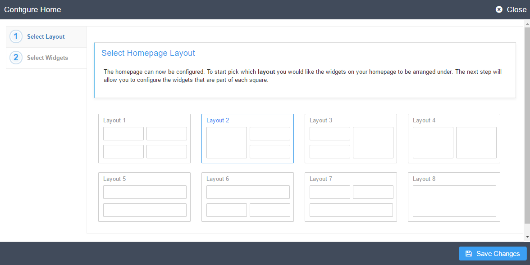Choose the Layout 1 thumbnail
The height and width of the screenshot is (265, 530).
pos(144,139)
